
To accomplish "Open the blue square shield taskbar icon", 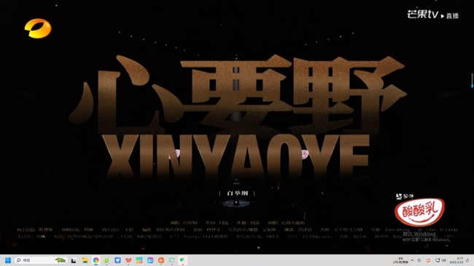I will 117,260.
